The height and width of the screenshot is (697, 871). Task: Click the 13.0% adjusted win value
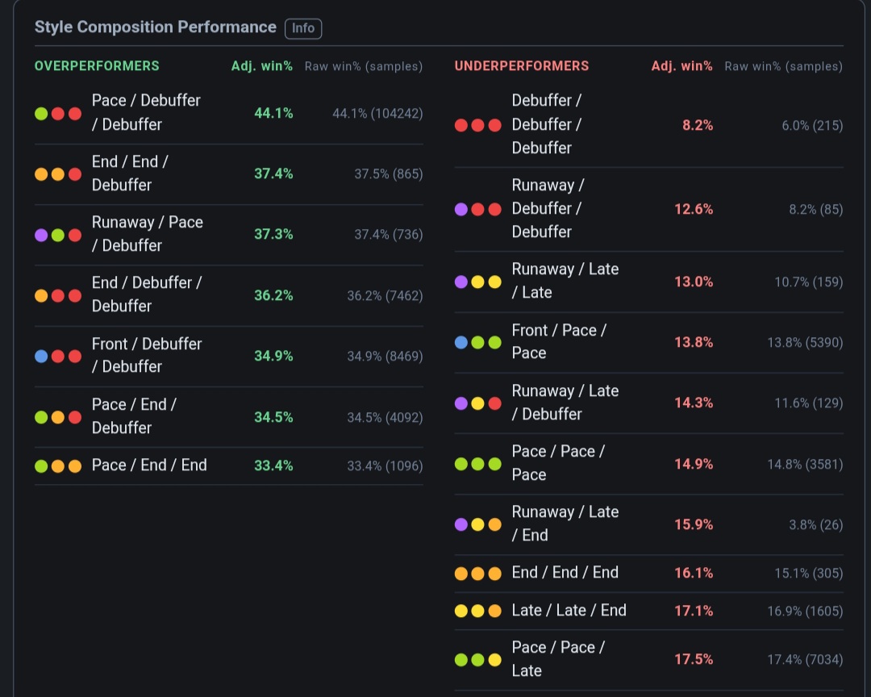(694, 282)
